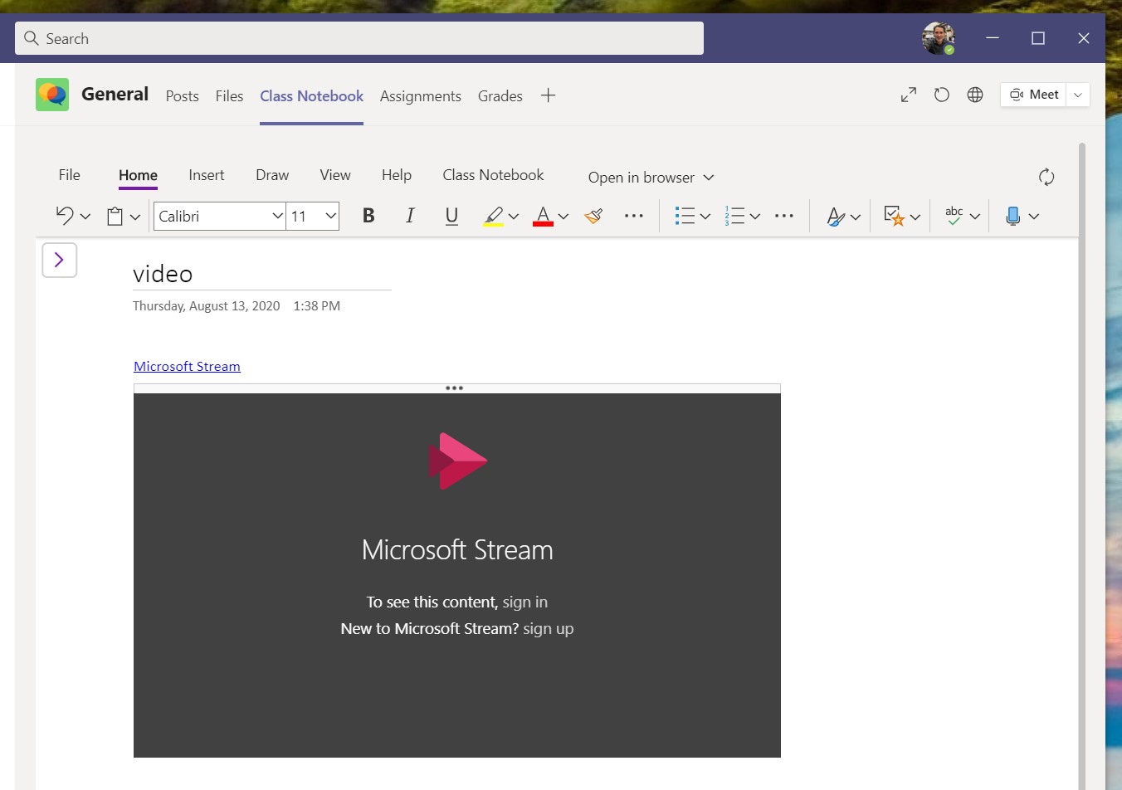1122x790 pixels.
Task: Open the File menu
Action: point(70,175)
